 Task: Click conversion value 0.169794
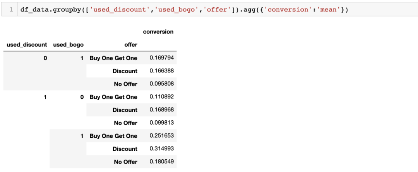point(162,58)
